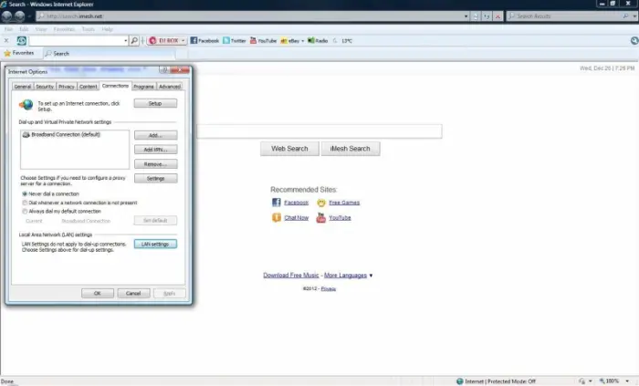Switch to the Programs tab
This screenshot has height=386, width=639.
[x=143, y=87]
